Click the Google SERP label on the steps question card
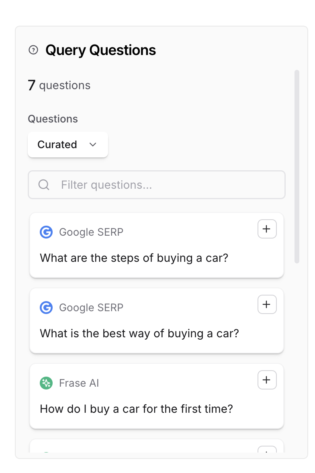315x473 pixels. [x=91, y=232]
